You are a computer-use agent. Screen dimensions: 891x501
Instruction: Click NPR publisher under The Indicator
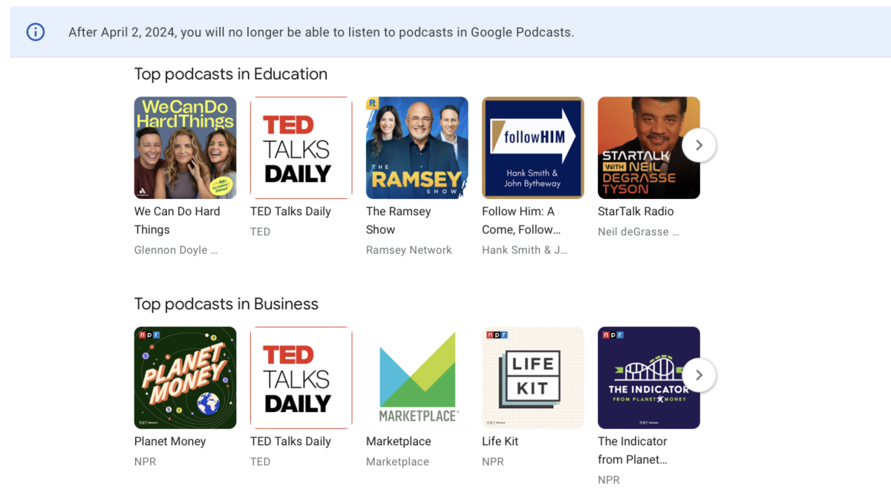pyautogui.click(x=609, y=480)
